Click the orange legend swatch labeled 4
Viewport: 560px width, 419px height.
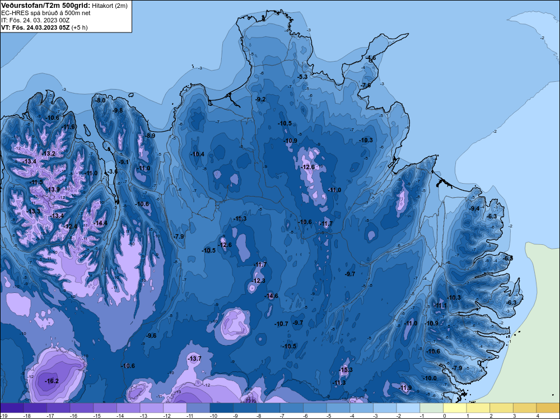[x=548, y=408]
